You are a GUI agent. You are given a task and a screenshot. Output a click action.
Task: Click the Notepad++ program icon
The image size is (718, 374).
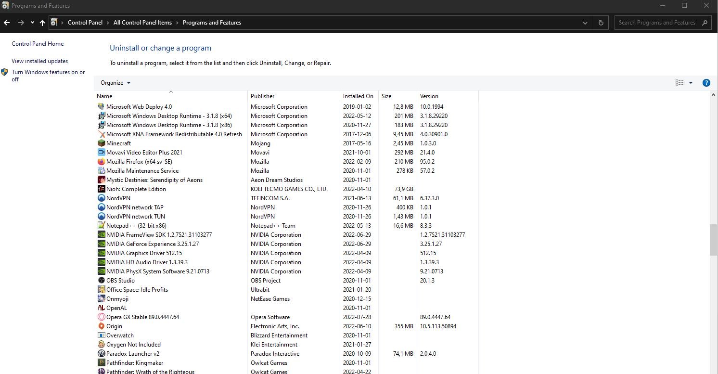101,226
